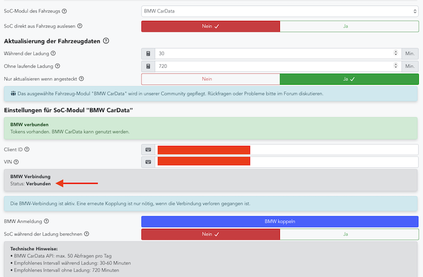Click the BMW verbunden success message heading
The height and width of the screenshot is (277, 423).
pyautogui.click(x=29, y=125)
